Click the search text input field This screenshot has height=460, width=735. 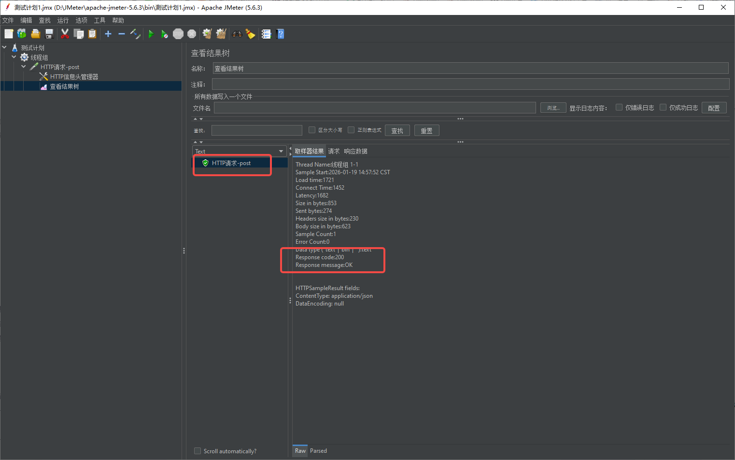pyautogui.click(x=256, y=130)
